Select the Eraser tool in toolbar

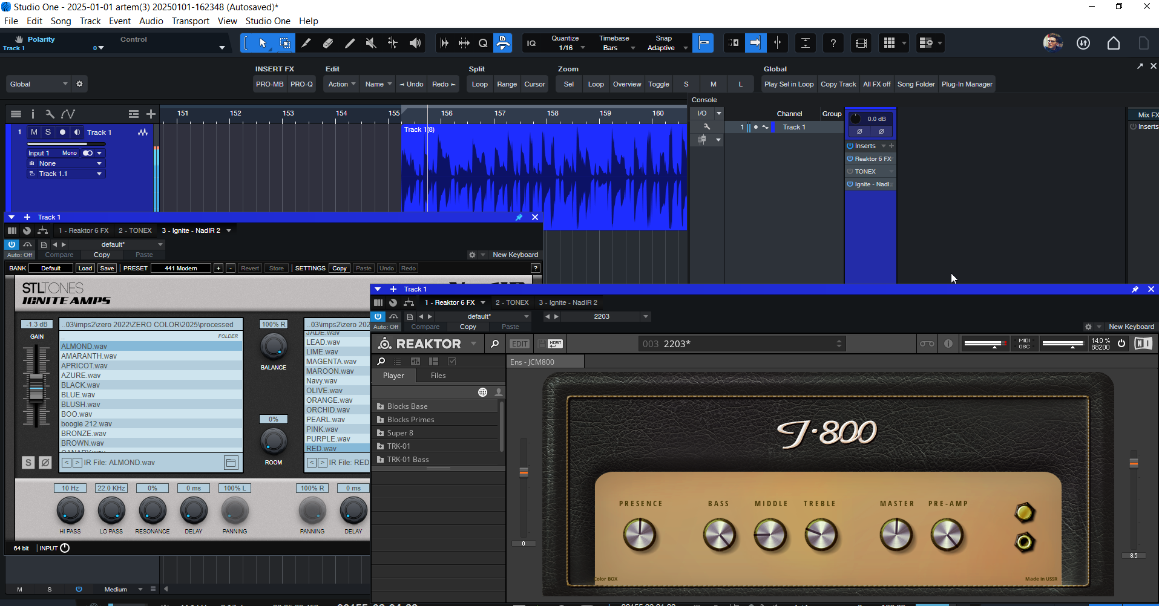click(x=328, y=43)
